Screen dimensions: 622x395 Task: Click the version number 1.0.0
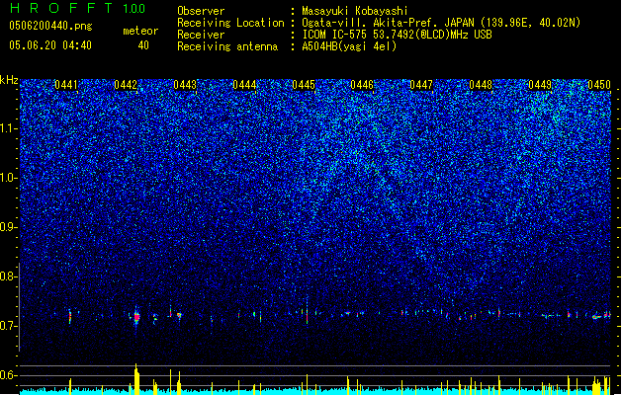click(x=133, y=8)
